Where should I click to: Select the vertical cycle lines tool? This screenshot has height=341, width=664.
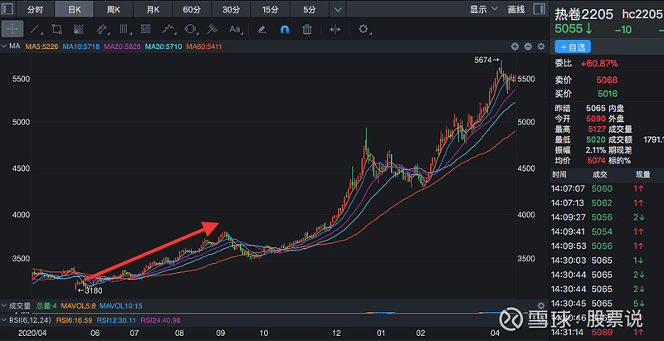click(124, 29)
